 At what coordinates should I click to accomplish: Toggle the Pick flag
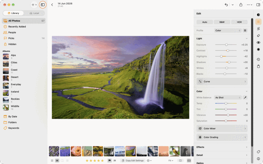tap(109, 161)
